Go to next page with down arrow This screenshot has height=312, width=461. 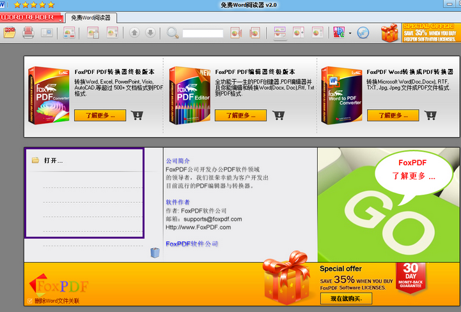tap(150, 33)
